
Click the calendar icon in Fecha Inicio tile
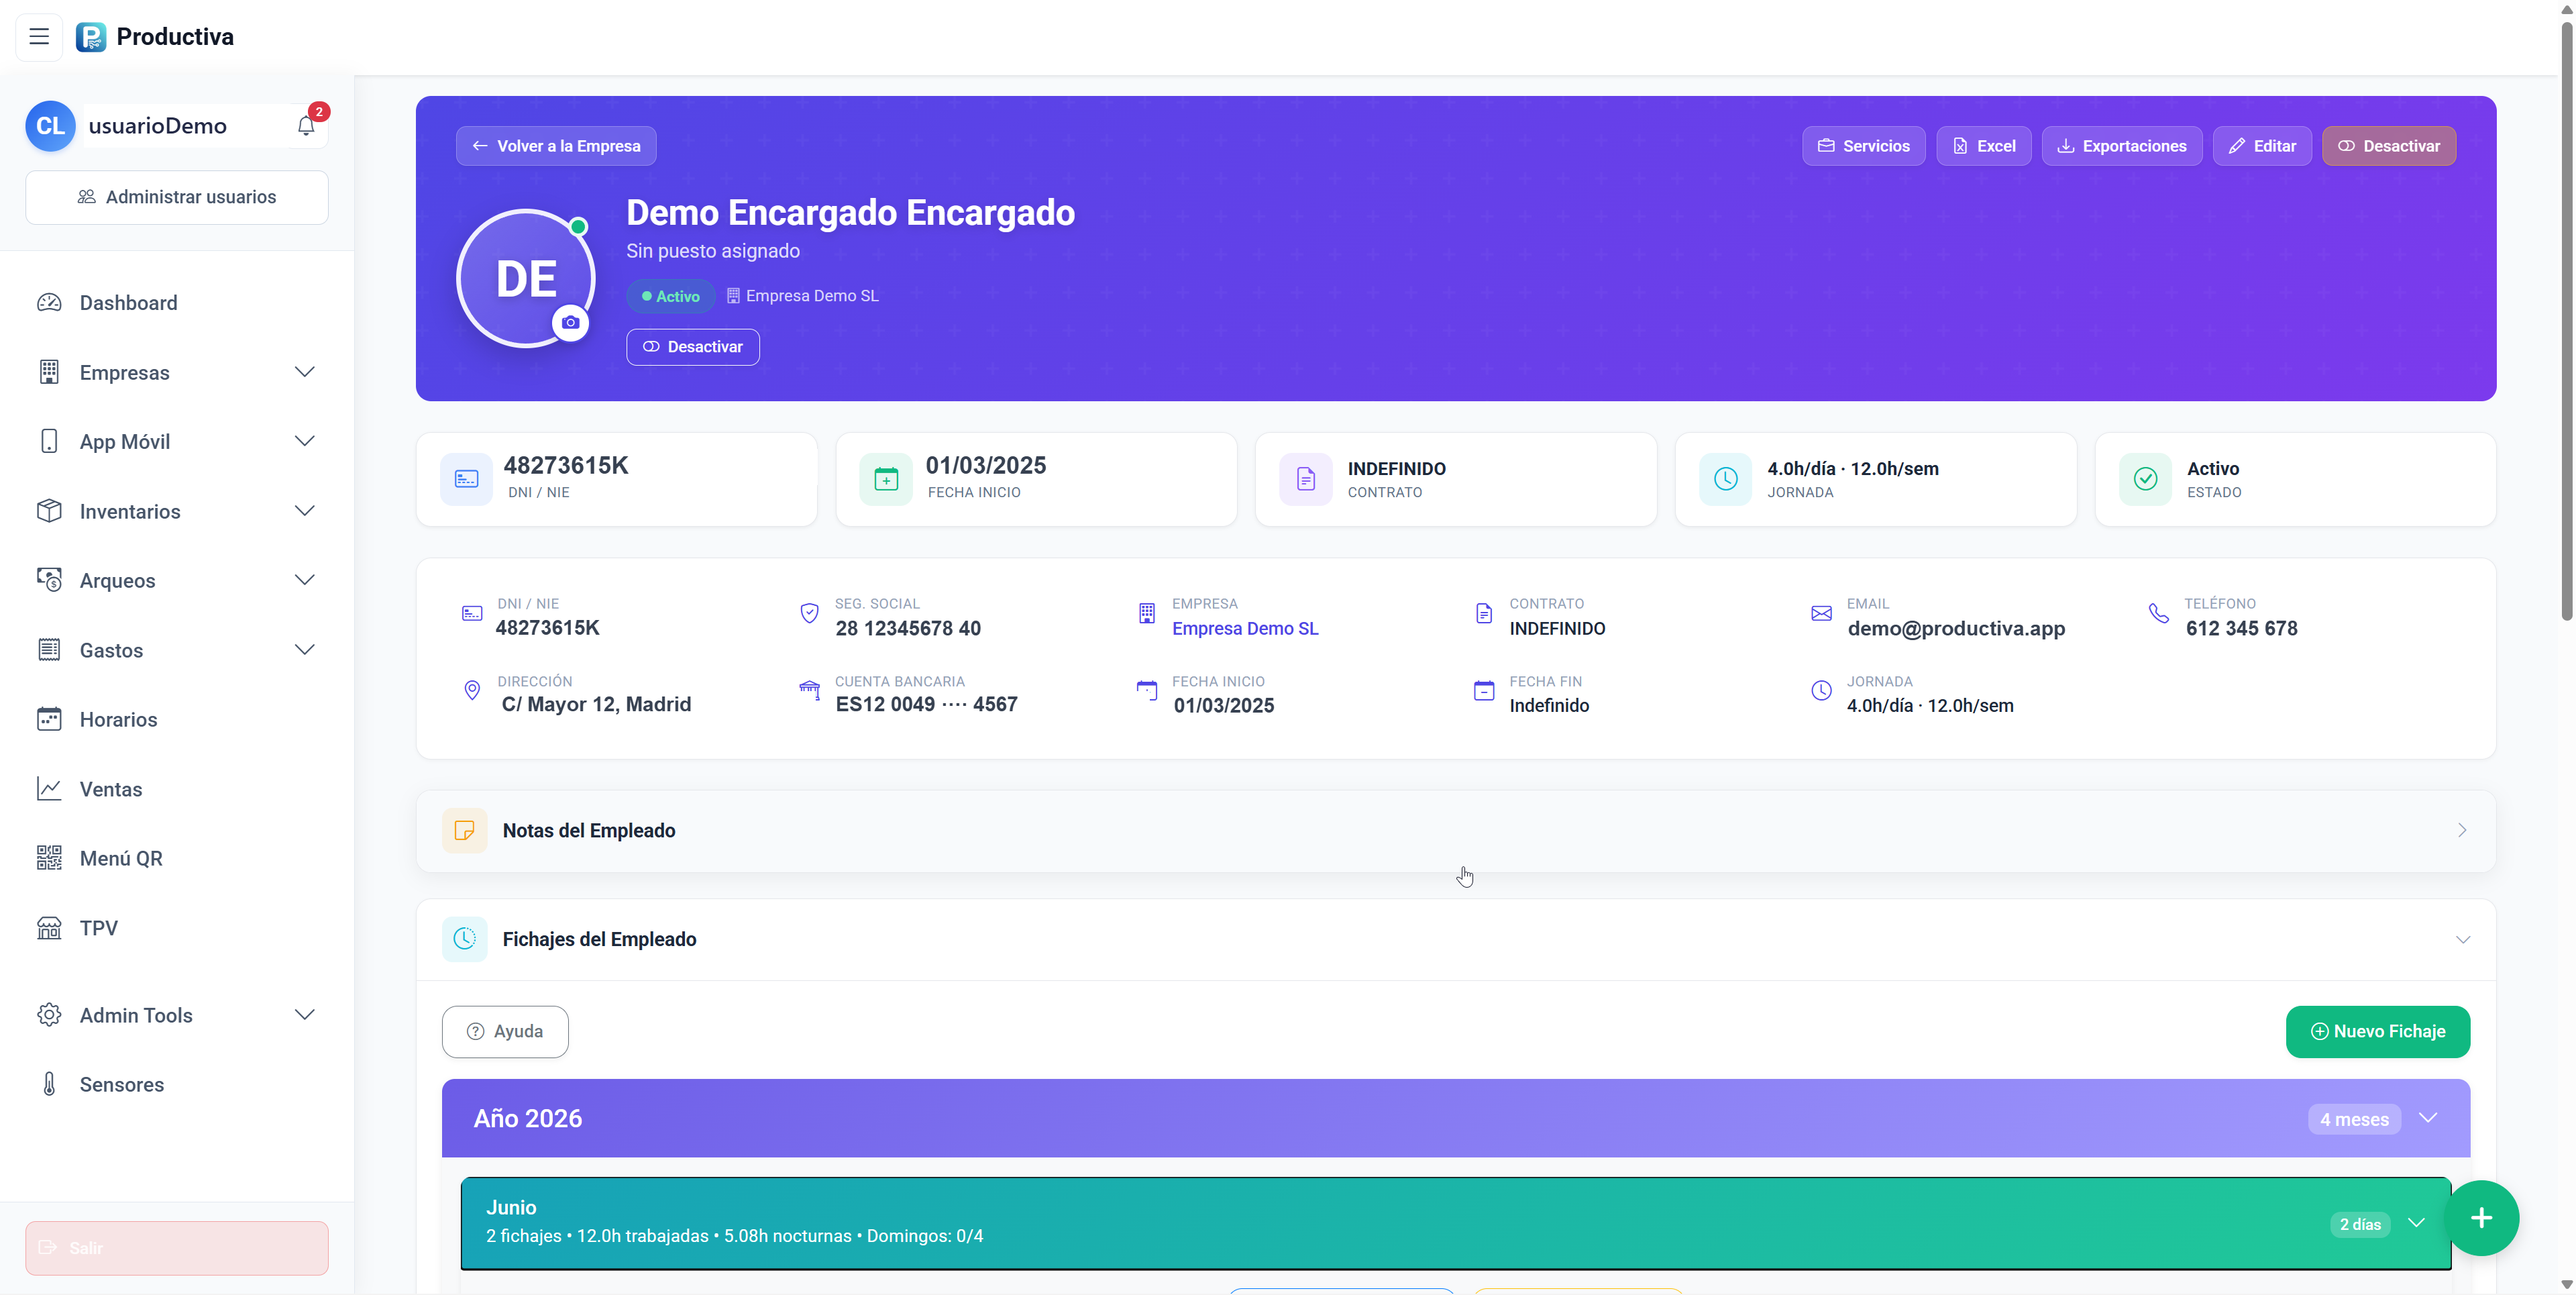[886, 479]
